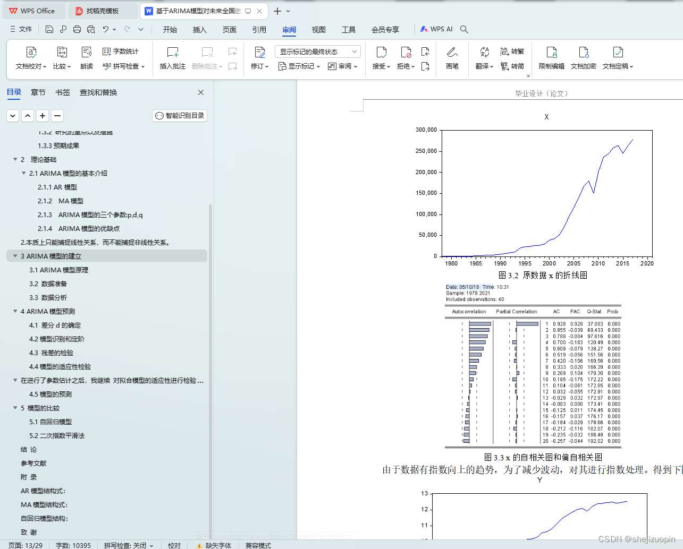
Task: Click the 翻译 translate icon
Action: point(484,52)
